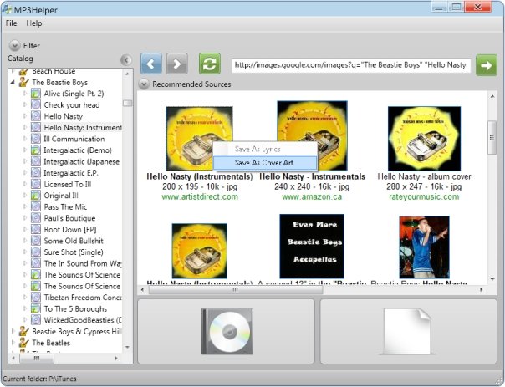Image resolution: width=505 pixels, height=387 pixels.
Task: Open the File menu
Action: point(11,23)
